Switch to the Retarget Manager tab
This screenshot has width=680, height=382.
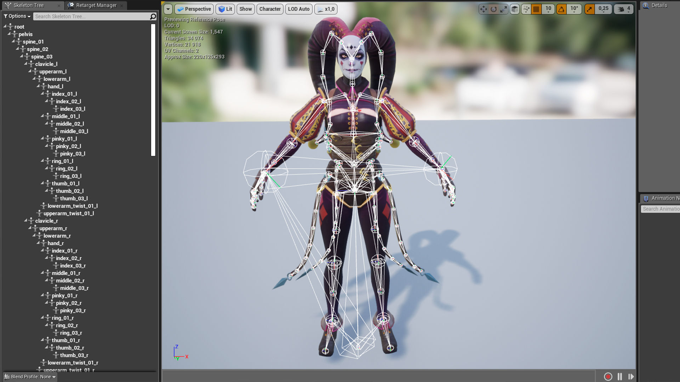pos(96,5)
